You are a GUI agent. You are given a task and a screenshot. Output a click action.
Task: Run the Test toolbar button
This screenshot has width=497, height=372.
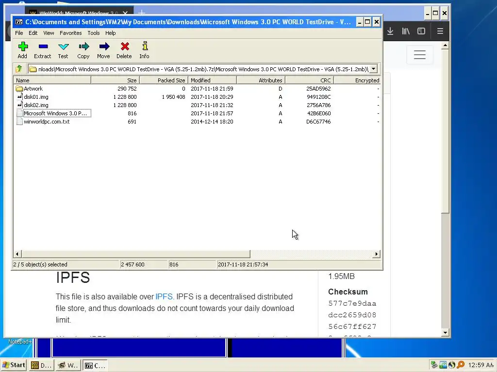pos(64,50)
